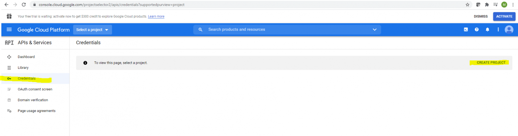This screenshot has width=518, height=136.
Task: Expand the Select a project dropdown
Action: [x=92, y=30]
